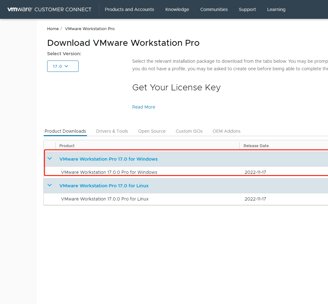Click the Product column header

(x=67, y=146)
